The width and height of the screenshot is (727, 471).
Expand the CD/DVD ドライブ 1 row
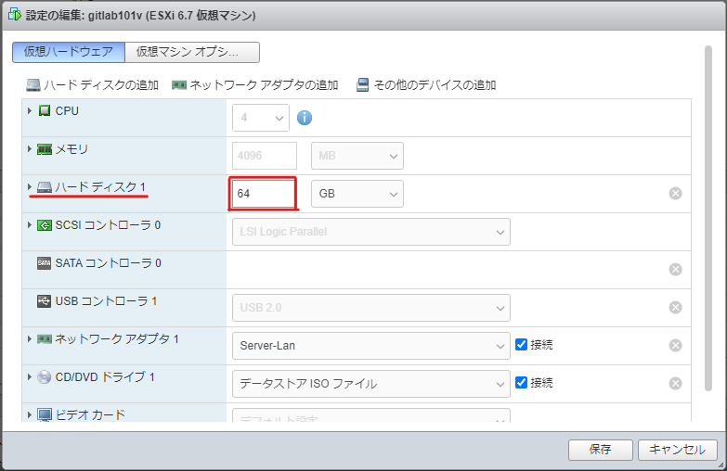pyautogui.click(x=29, y=377)
